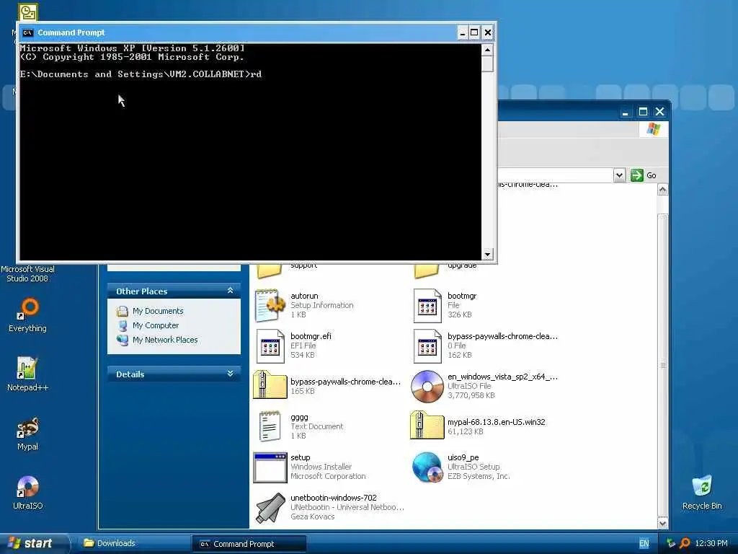Screen dimensions: 738x554
Task: Click the Go button in Explorer
Action: point(644,175)
